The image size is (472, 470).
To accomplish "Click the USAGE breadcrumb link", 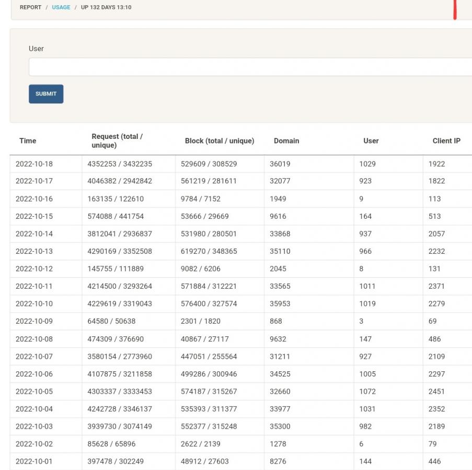I will (x=61, y=7).
